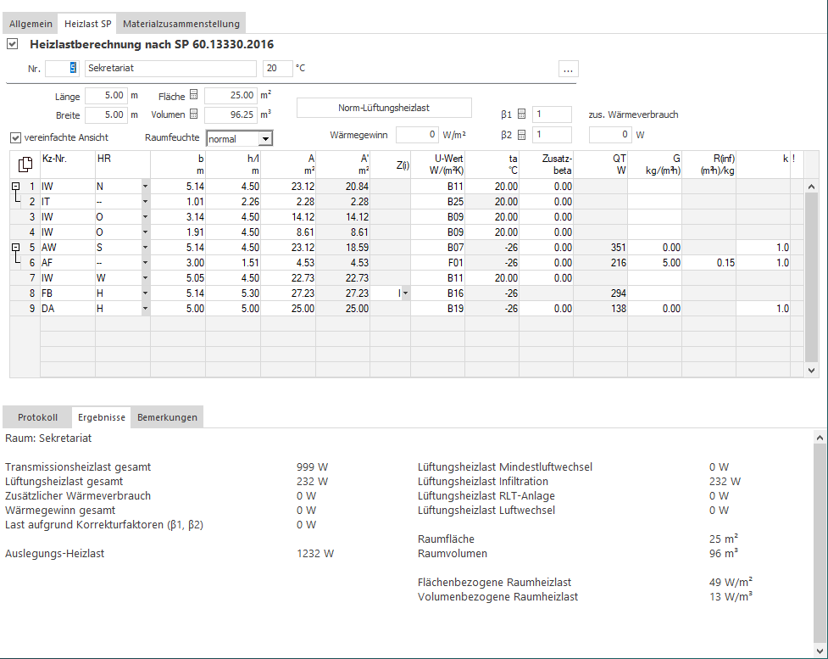The width and height of the screenshot is (828, 659).
Task: Open the Ergebnisse tab
Action: pyautogui.click(x=102, y=417)
